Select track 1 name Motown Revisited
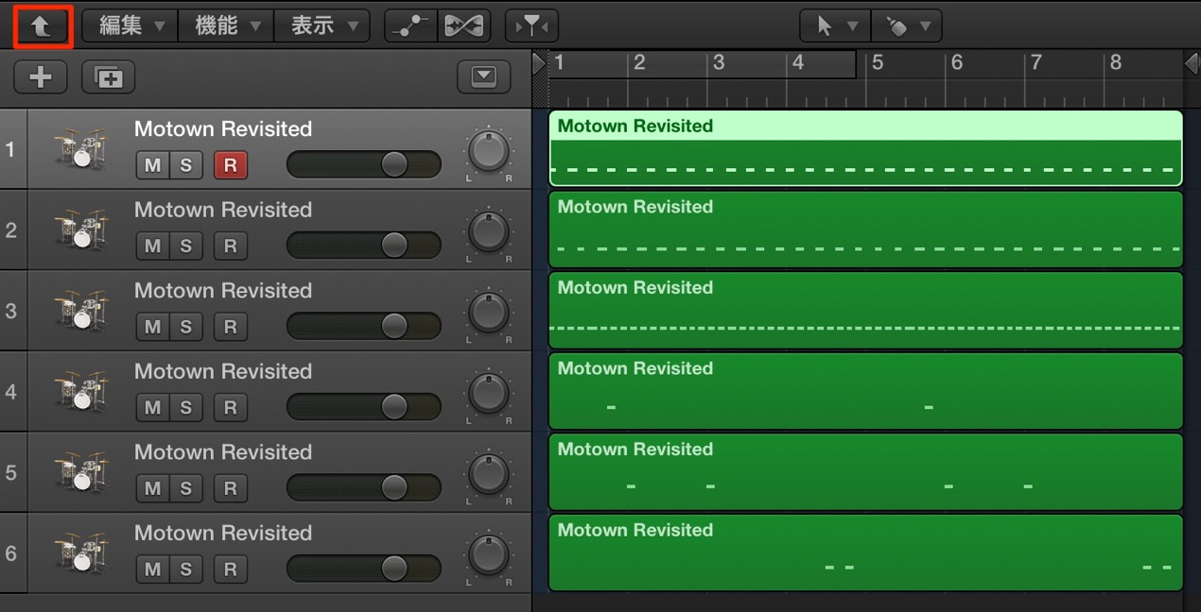The height and width of the screenshot is (612, 1201). pyautogui.click(x=223, y=128)
